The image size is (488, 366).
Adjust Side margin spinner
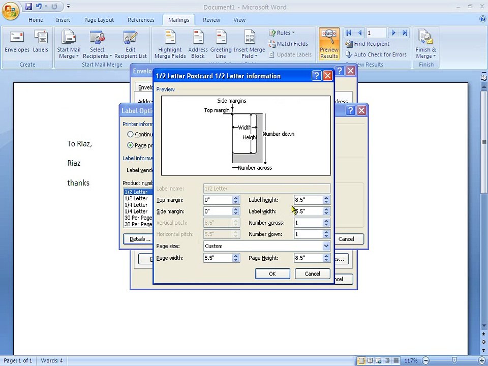235,211
